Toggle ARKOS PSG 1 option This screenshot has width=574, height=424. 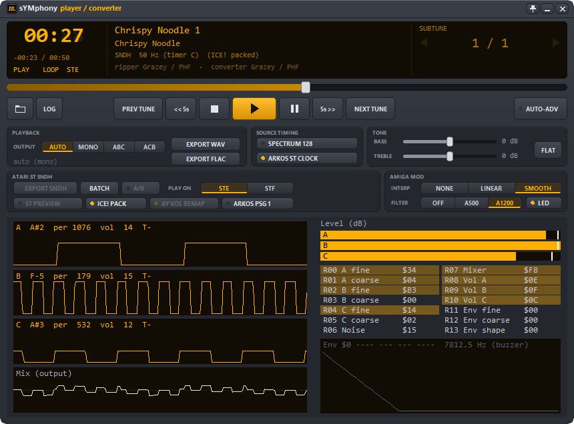click(x=258, y=203)
